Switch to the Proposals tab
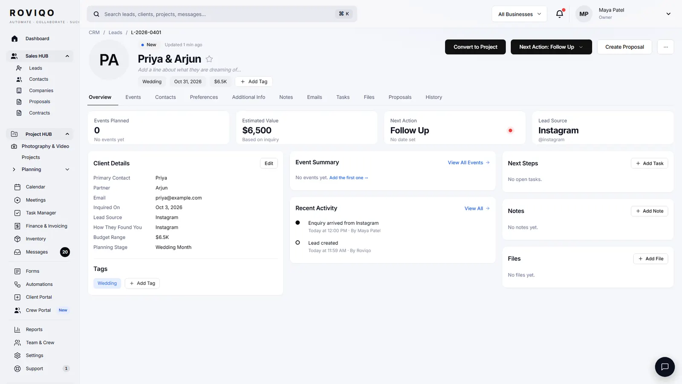The height and width of the screenshot is (384, 682). click(x=400, y=97)
